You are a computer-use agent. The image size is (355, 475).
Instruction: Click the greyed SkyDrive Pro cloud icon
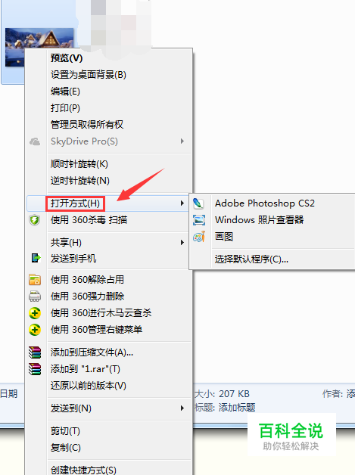click(35, 141)
